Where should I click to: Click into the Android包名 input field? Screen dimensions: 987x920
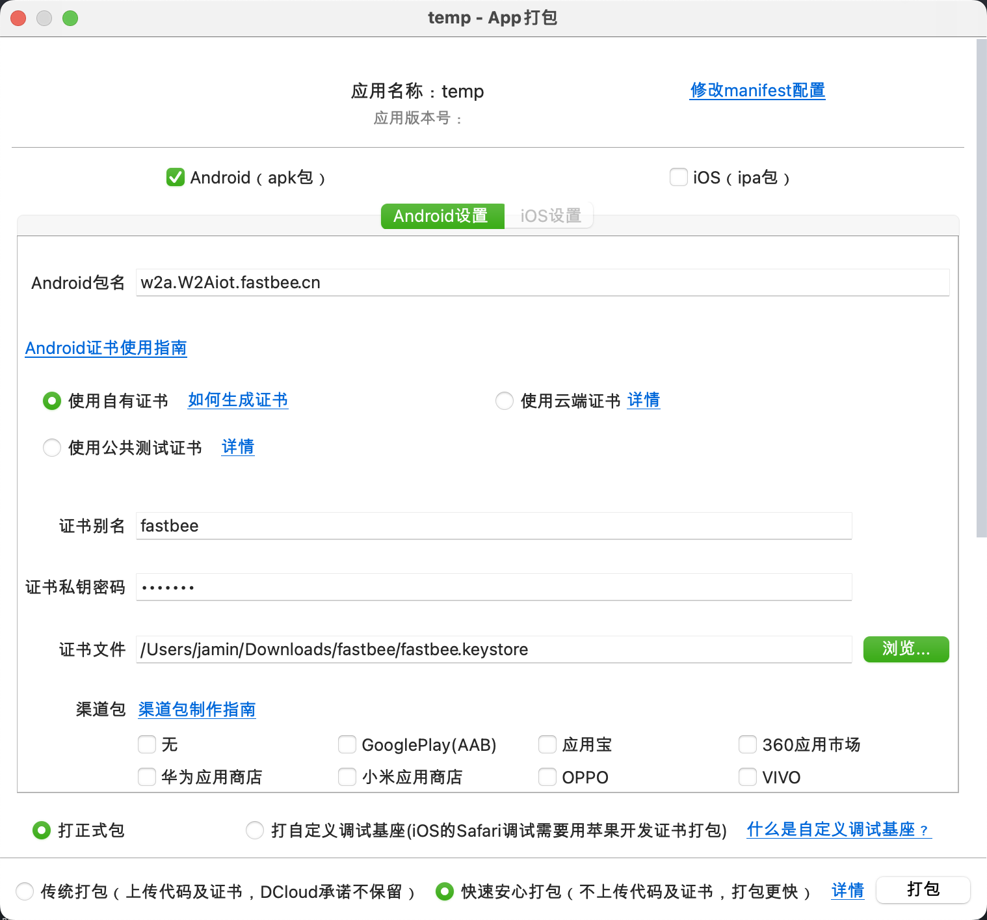point(542,283)
